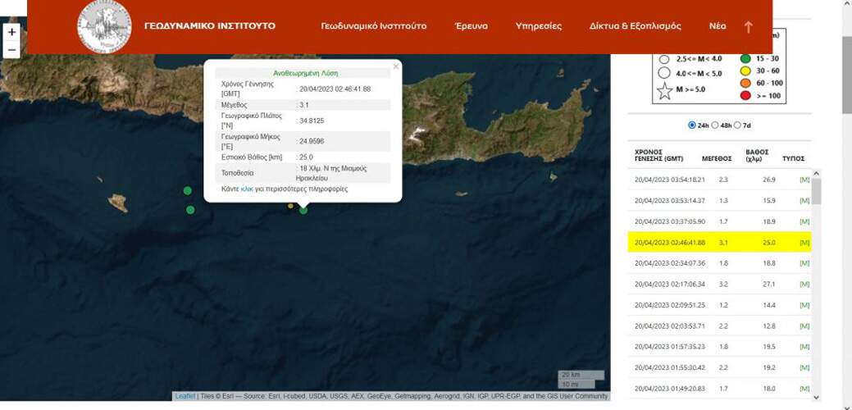The image size is (852, 410).
Task: Open the Γεωδυναμικό Ινστιτούτο menu item
Action: (373, 26)
